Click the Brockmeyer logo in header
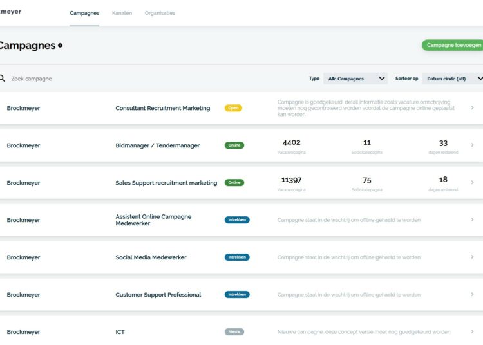Viewport: 483px width, 345px height. click(x=10, y=12)
